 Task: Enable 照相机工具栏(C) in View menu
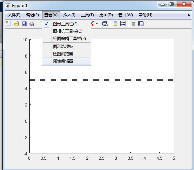click(x=67, y=31)
